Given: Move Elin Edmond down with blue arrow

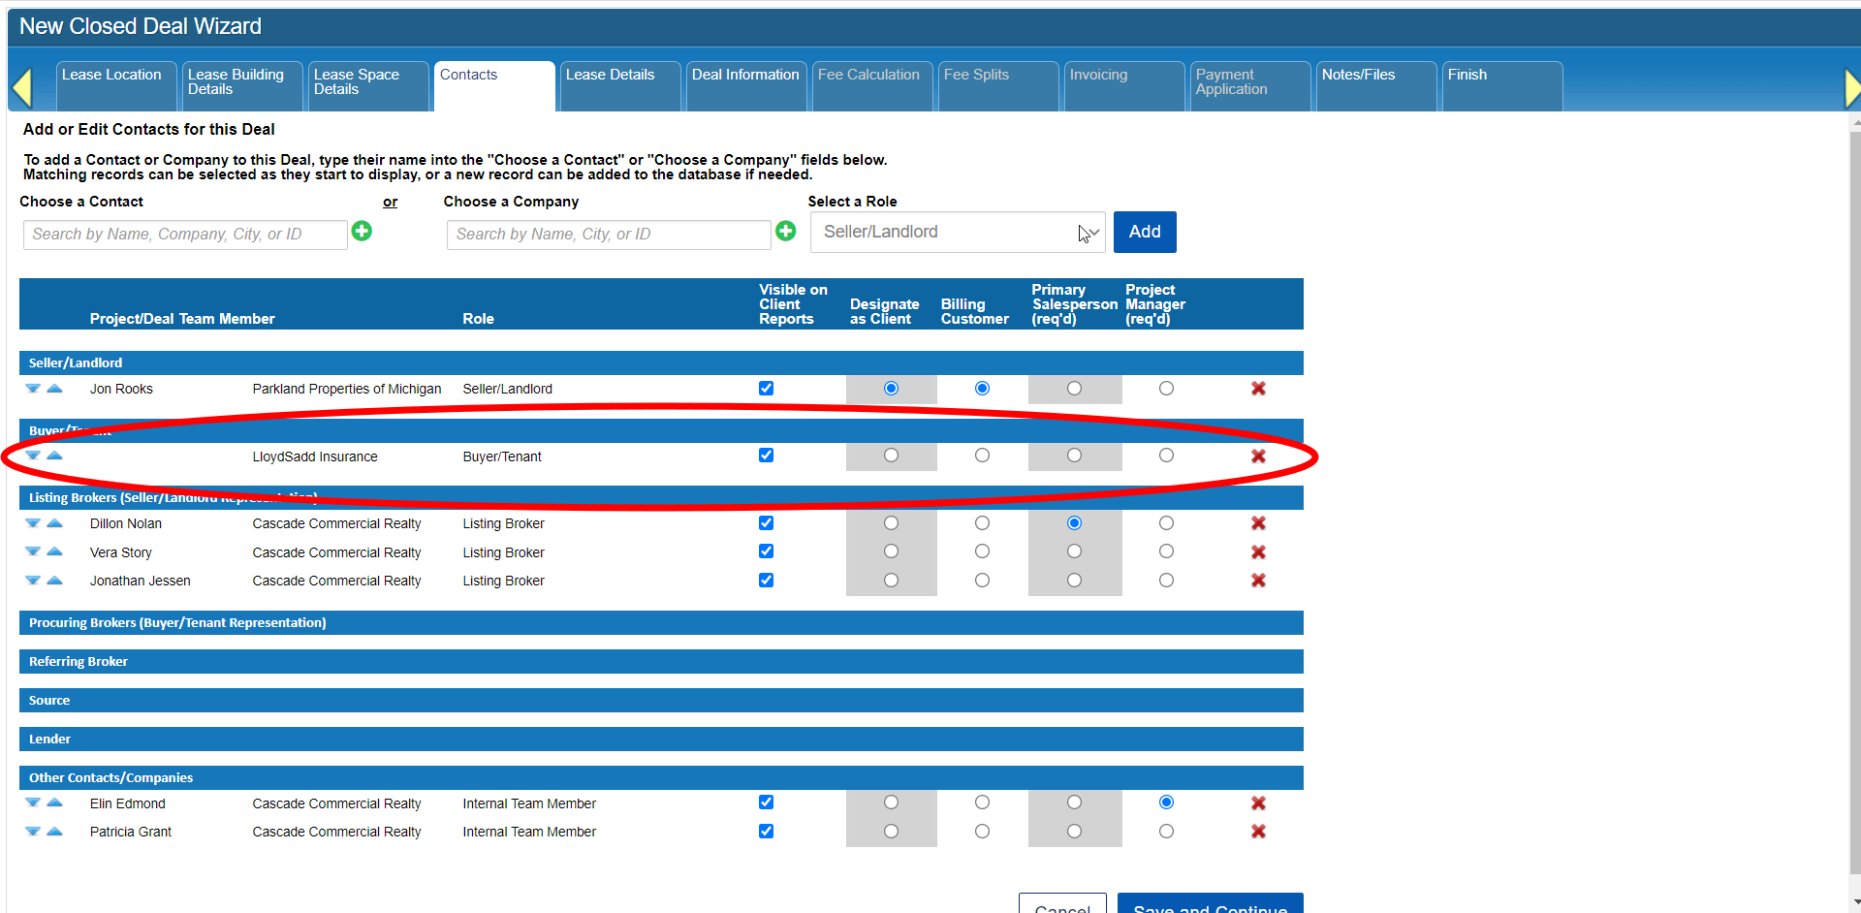Looking at the screenshot, I should pyautogui.click(x=33, y=803).
